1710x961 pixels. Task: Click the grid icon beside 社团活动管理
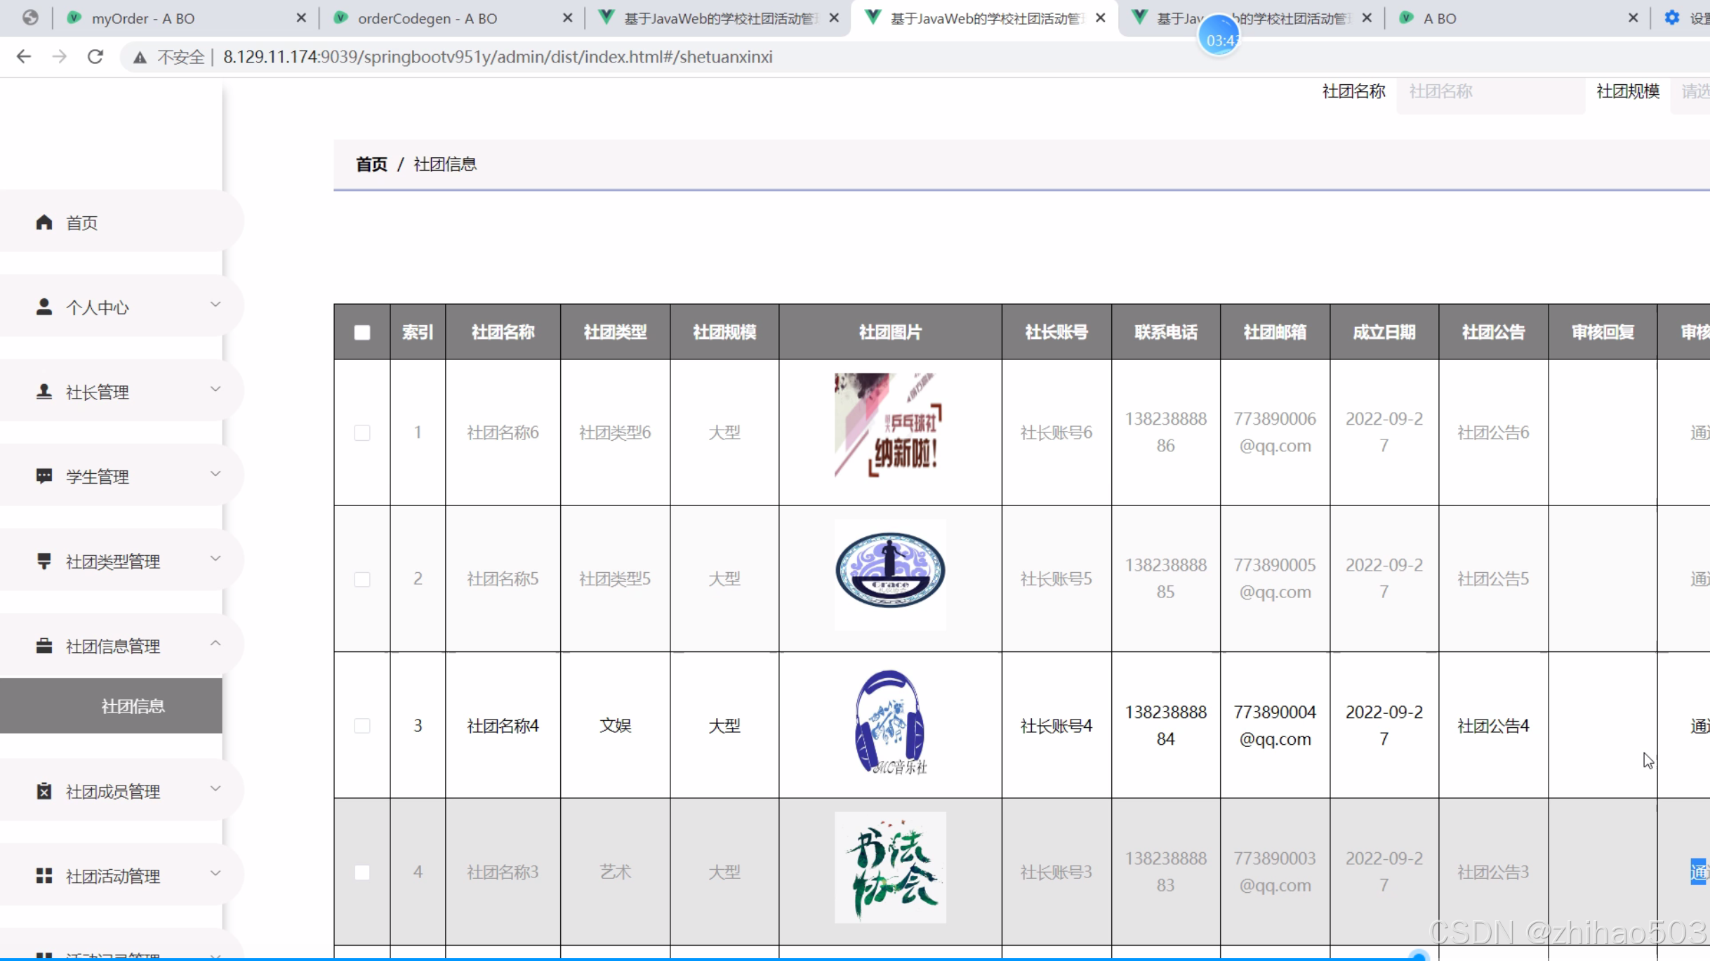point(44,876)
